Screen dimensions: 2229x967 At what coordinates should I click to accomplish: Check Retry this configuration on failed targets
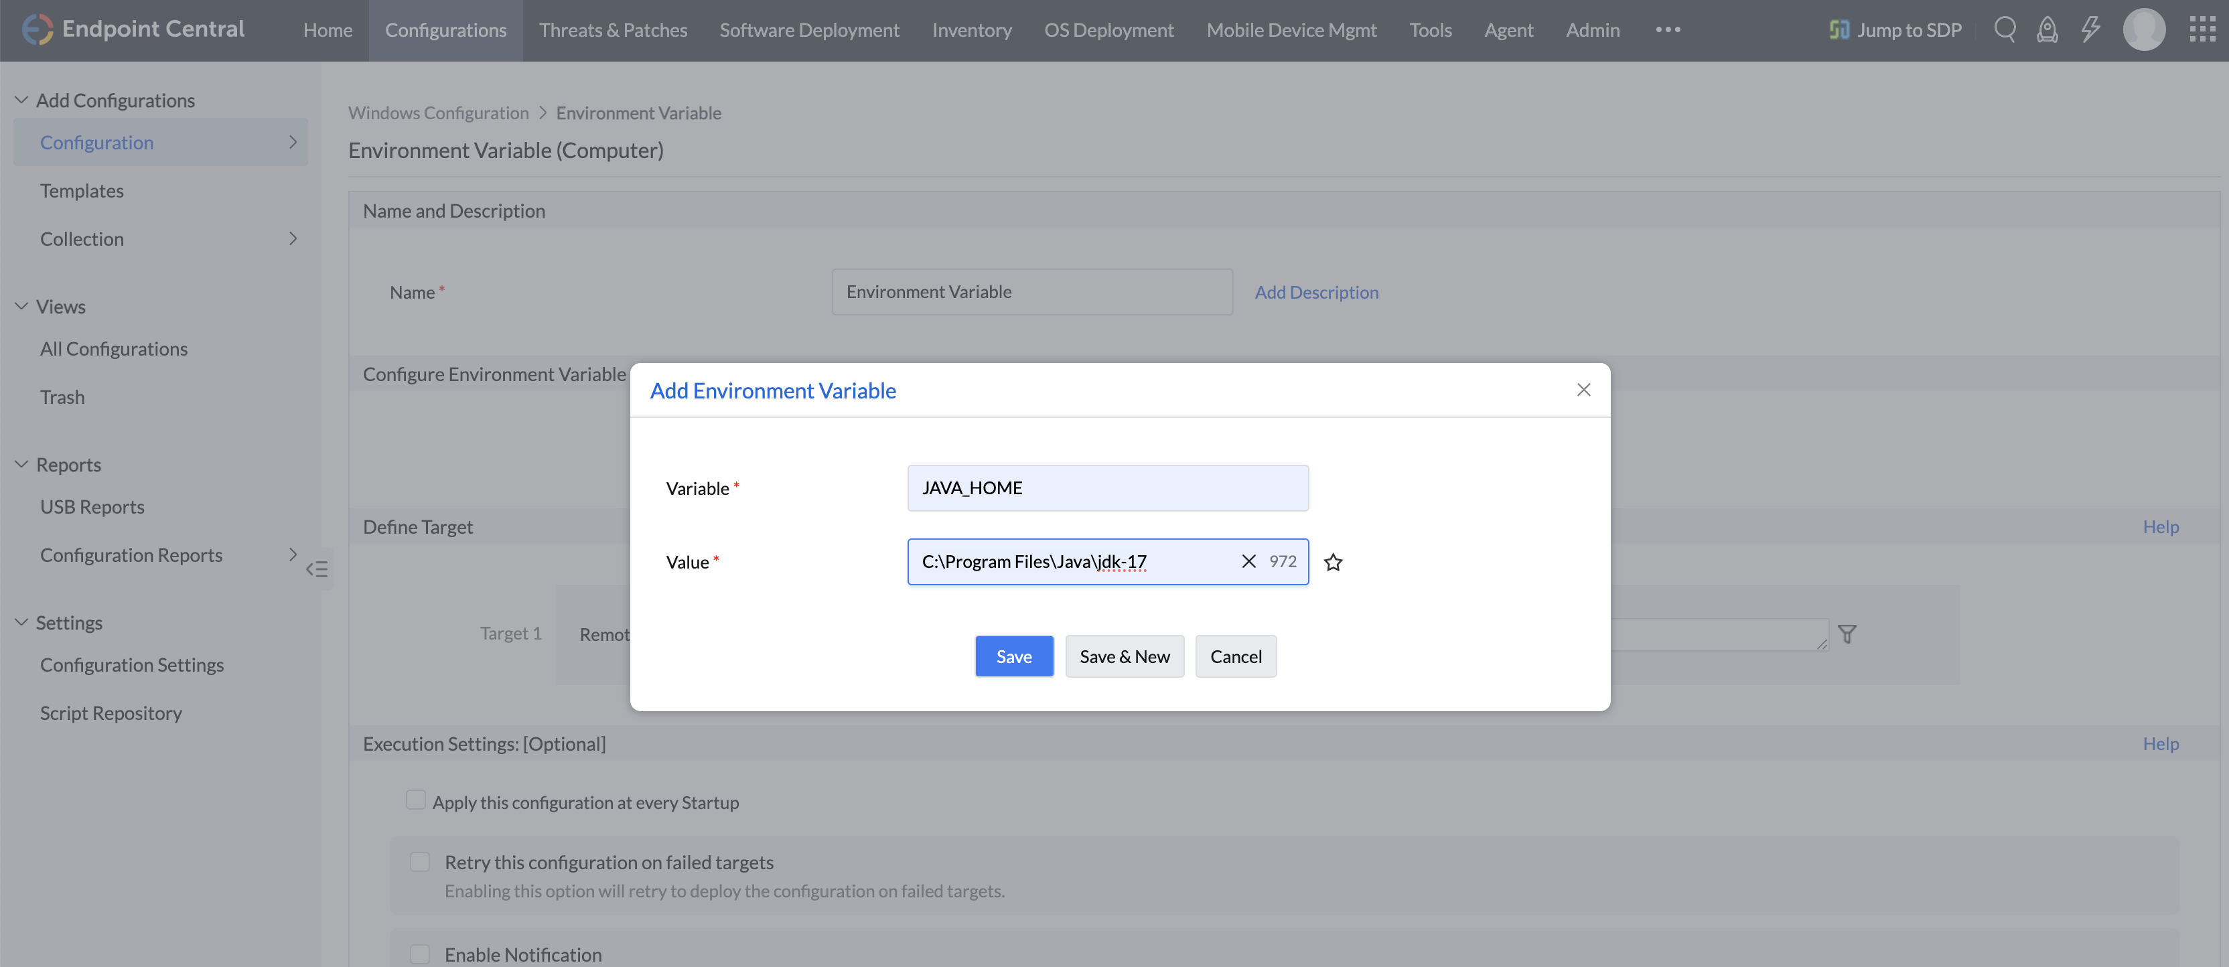point(420,861)
